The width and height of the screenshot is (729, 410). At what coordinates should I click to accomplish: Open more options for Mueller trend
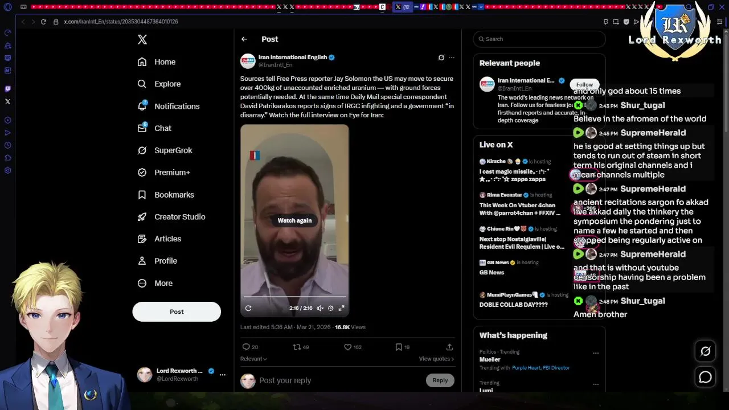pyautogui.click(x=596, y=353)
